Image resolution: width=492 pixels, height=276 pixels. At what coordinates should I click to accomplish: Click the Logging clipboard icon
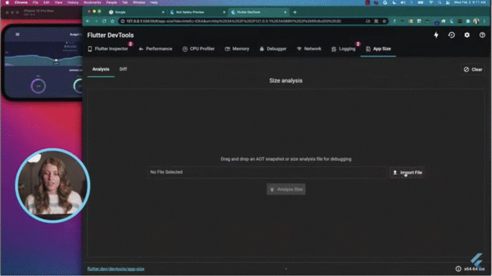(x=334, y=49)
